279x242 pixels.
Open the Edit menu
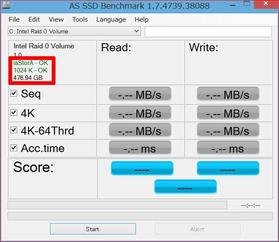(34, 19)
